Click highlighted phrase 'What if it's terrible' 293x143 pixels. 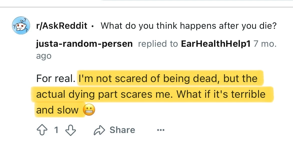click(221, 94)
